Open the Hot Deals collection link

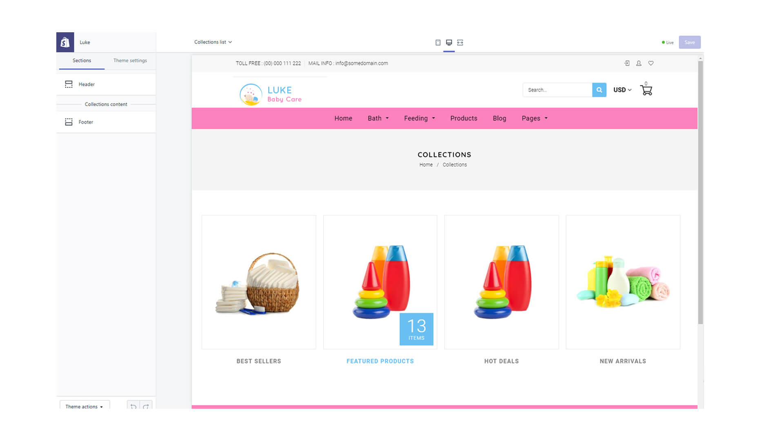click(x=502, y=361)
